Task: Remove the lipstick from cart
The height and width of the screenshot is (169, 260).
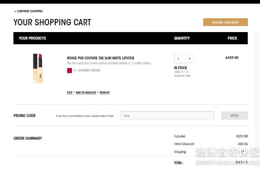Action: coord(104,93)
